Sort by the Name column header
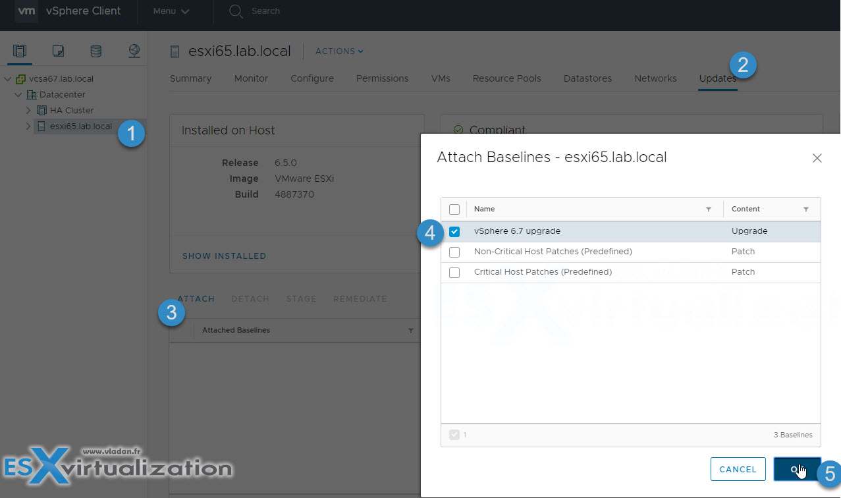 coord(485,209)
